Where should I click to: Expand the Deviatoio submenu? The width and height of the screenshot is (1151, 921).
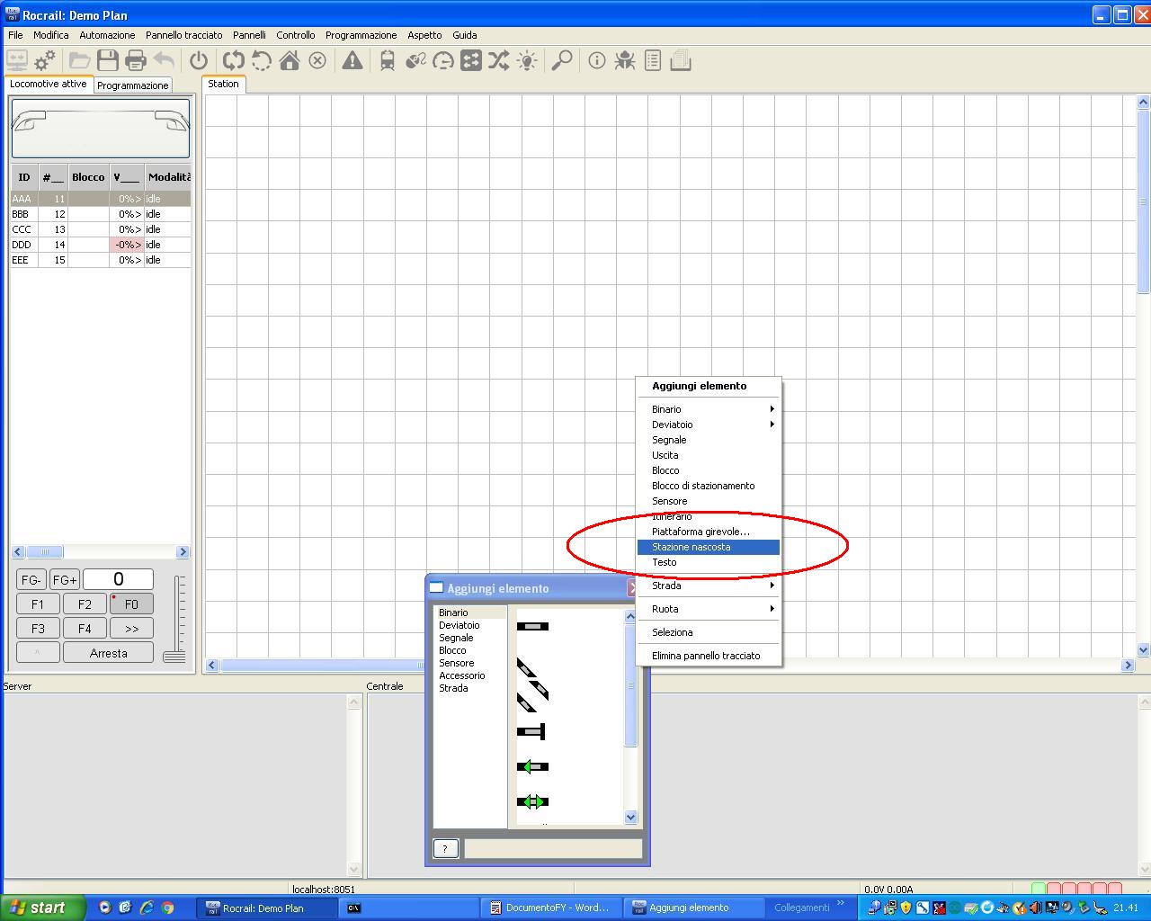click(x=709, y=425)
